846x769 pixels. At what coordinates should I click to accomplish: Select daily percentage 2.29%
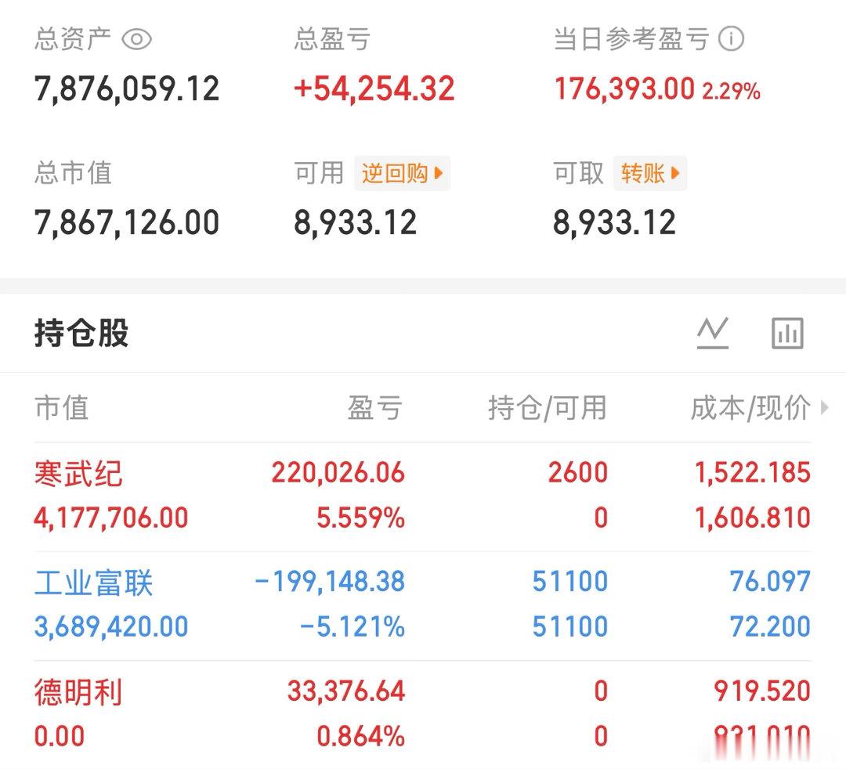coord(731,91)
